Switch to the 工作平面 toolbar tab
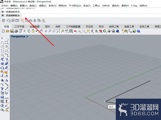This screenshot has width=161, height=120. [x=19, y=27]
